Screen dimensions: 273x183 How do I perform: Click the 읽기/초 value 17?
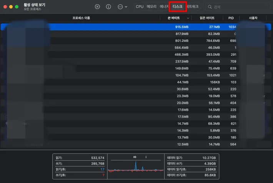102,169
